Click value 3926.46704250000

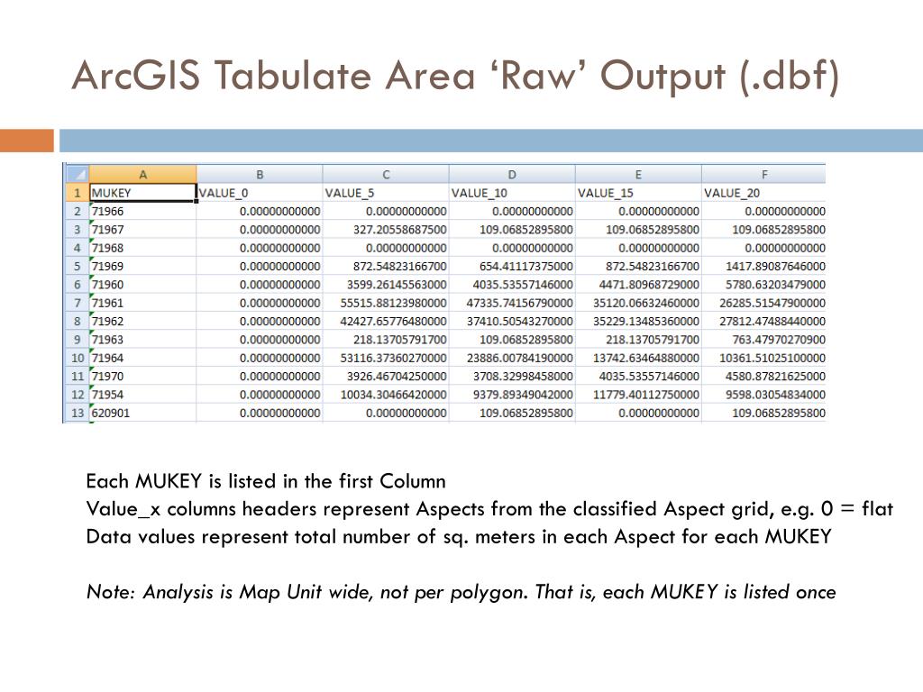[x=386, y=376]
